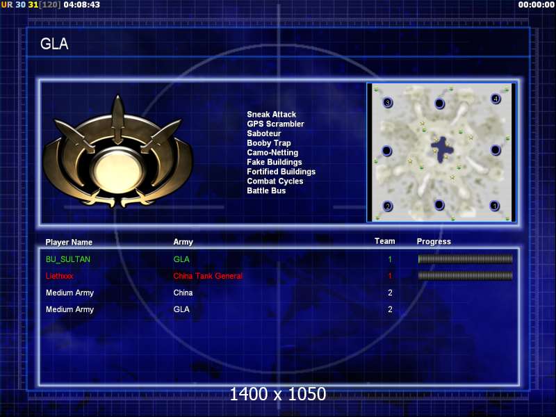Click the Fake Buildings ability text
The image size is (556, 417).
(275, 162)
